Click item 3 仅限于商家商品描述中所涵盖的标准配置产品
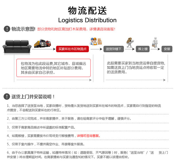The image size is (175, 162). pyautogui.click(x=41, y=127)
